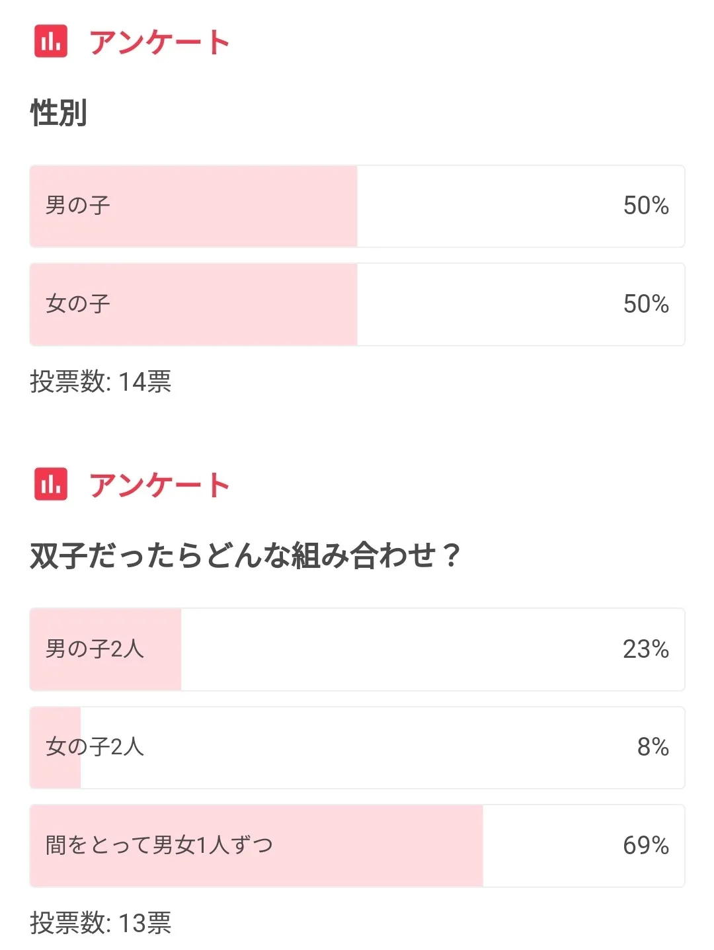Click the 69% result percentage

[645, 846]
